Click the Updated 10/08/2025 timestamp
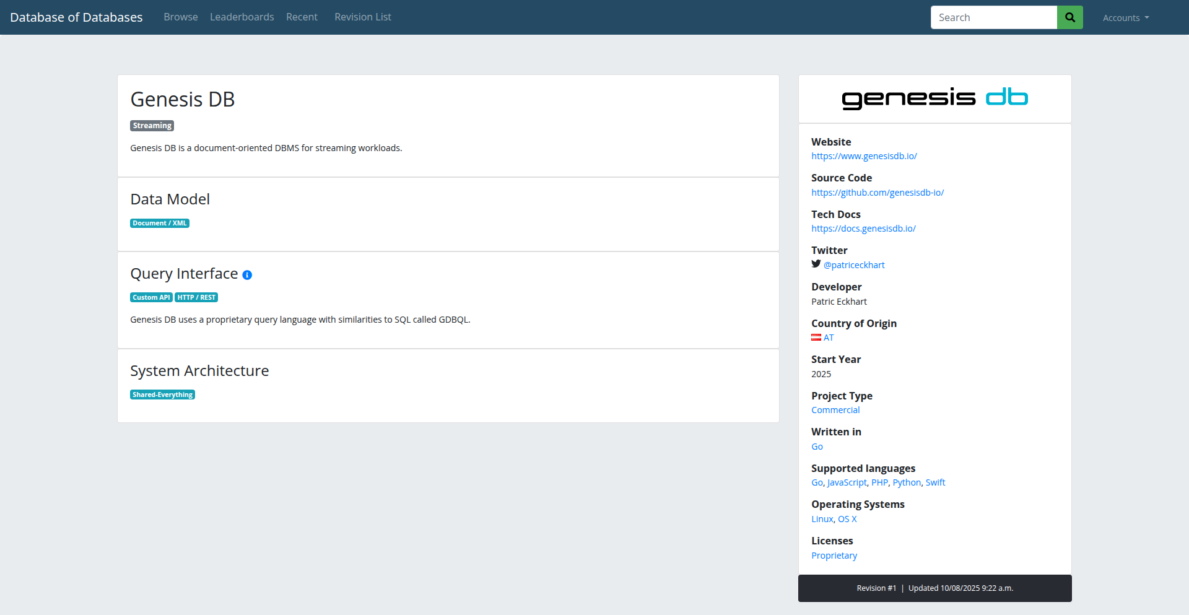This screenshot has width=1189, height=615. 961,588
